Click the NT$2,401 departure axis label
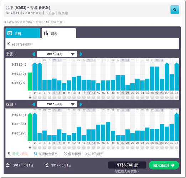This screenshot has width=186, height=178. click(19, 74)
